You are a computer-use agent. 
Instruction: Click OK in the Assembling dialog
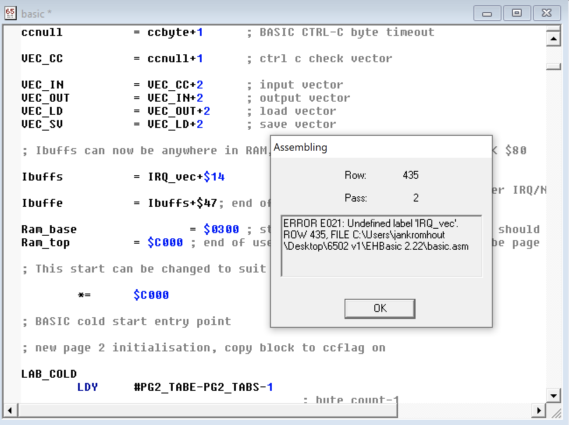click(x=380, y=308)
